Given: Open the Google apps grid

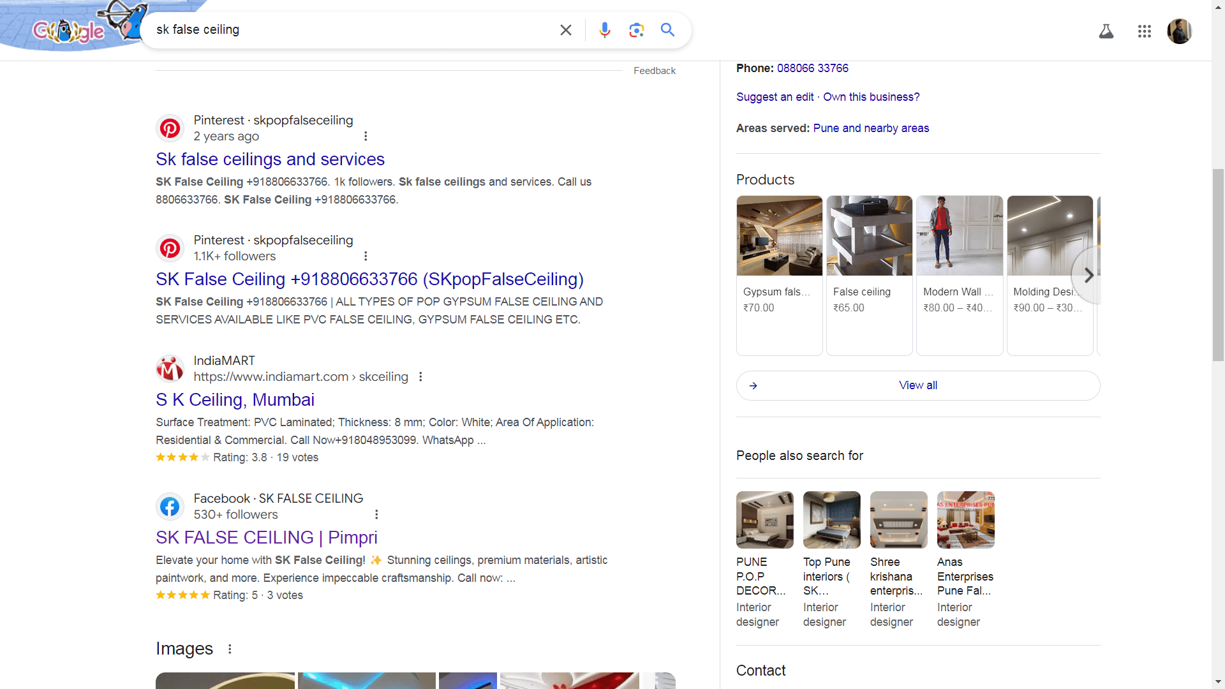Looking at the screenshot, I should 1145,31.
